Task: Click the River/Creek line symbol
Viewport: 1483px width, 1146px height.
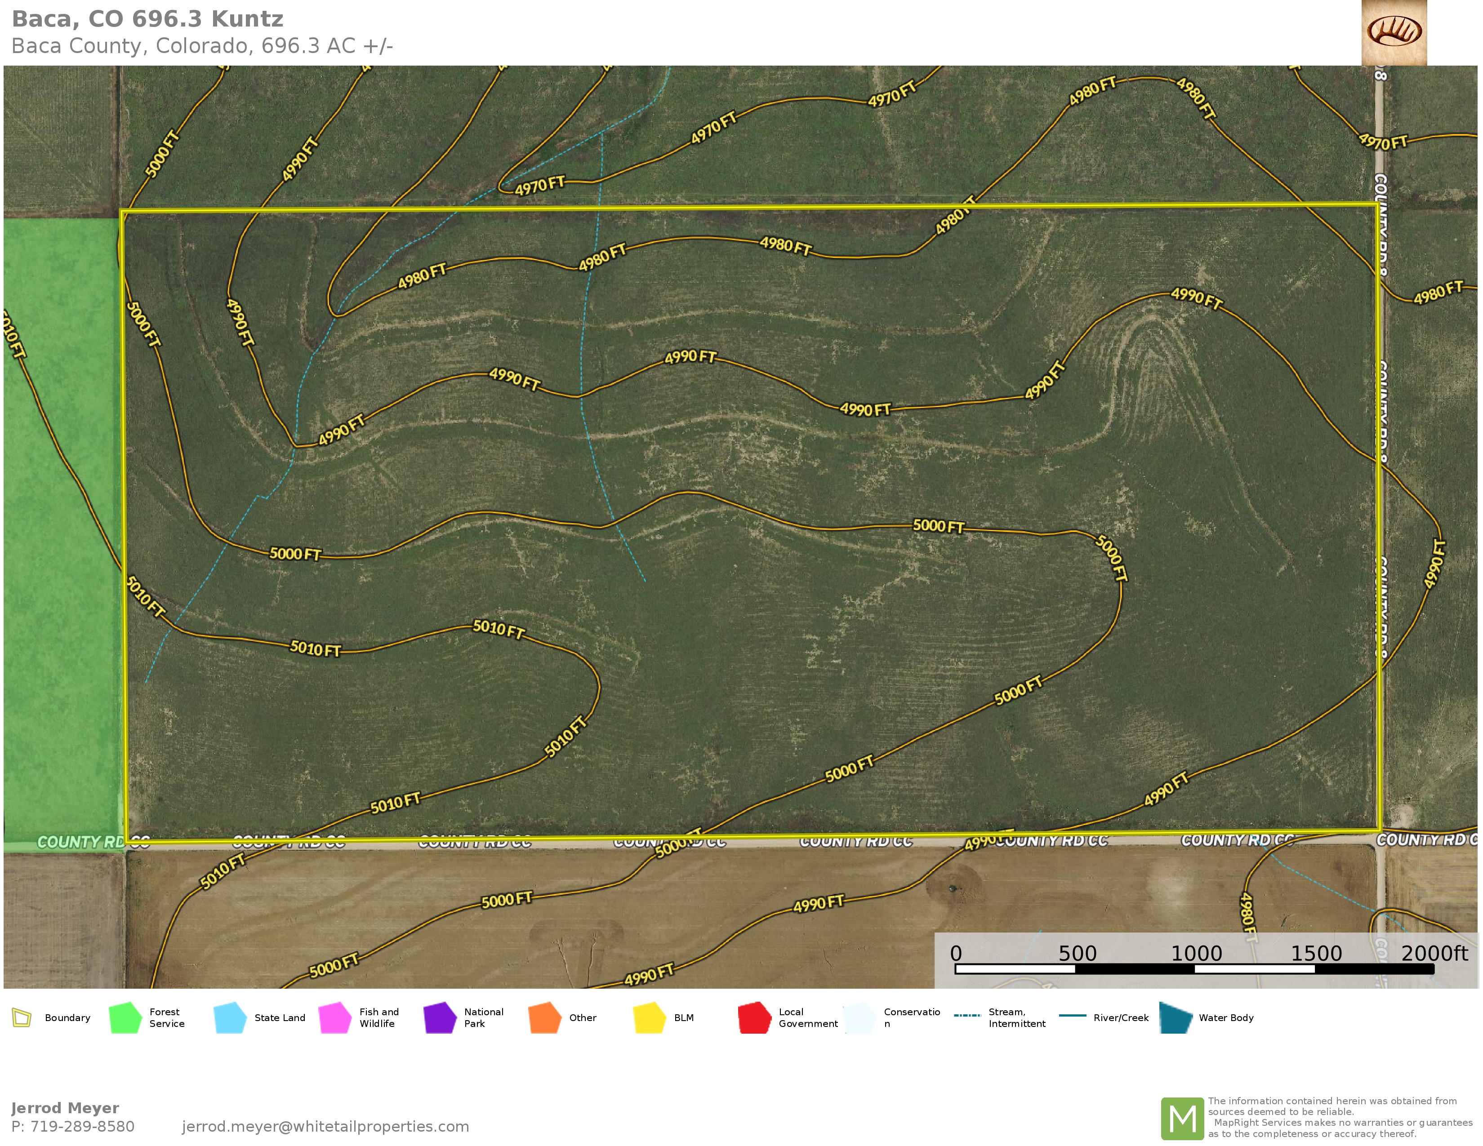Action: [1072, 1016]
